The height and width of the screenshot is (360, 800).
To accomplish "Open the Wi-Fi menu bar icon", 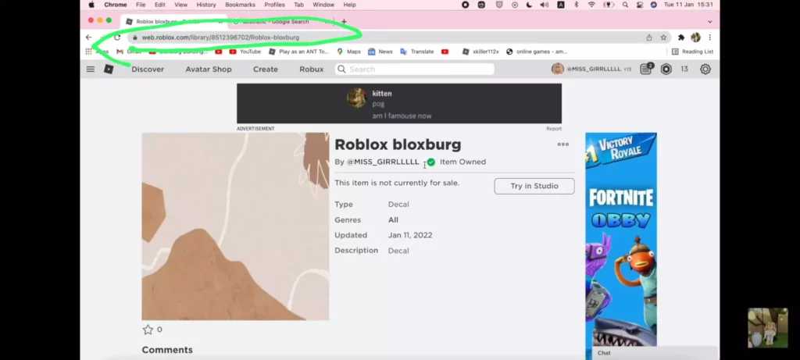I will pos(591,5).
